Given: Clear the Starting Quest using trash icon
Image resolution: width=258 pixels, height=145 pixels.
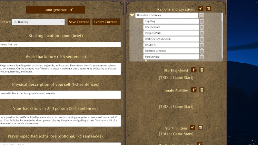Looking at the screenshot, I should pyautogui.click(x=202, y=70).
